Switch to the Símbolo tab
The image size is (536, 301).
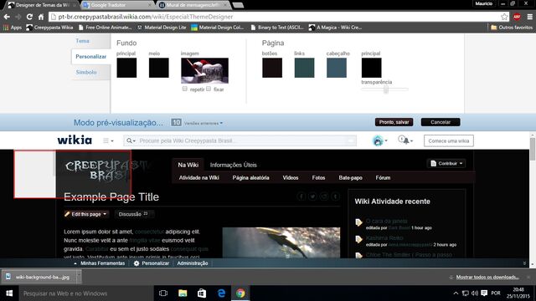[x=86, y=73]
